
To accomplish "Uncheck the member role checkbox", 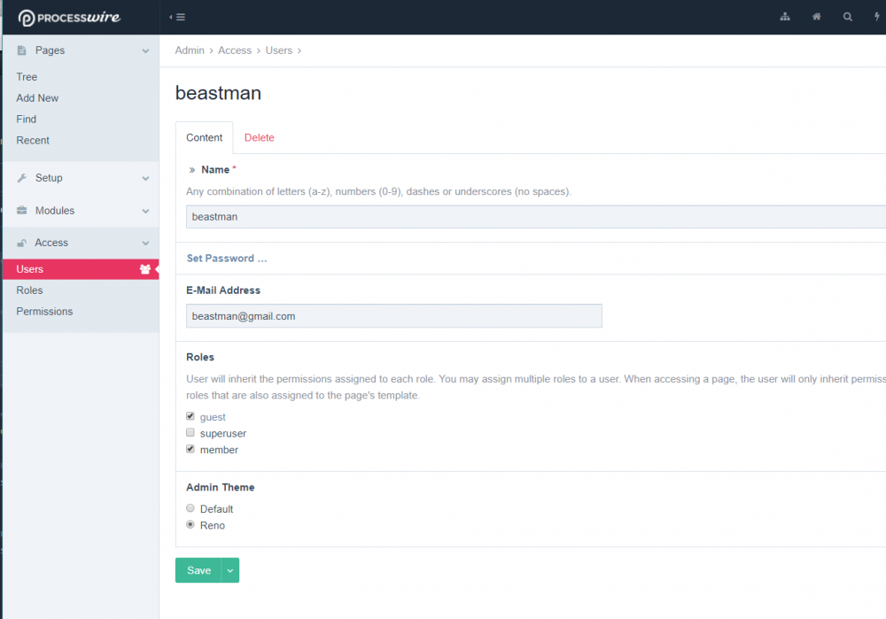I will coord(190,449).
